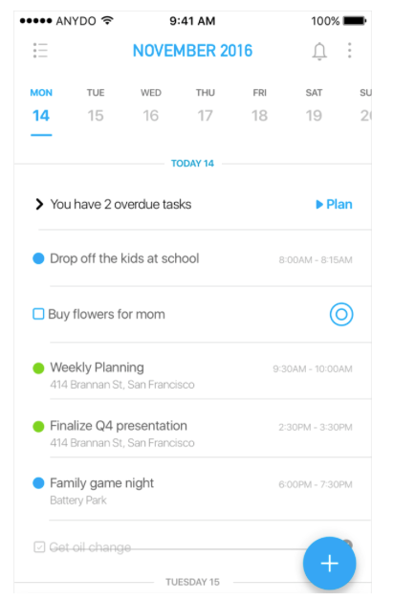The height and width of the screenshot is (601, 394).
Task: Check off Buy flowers for mom
Action: point(38,314)
